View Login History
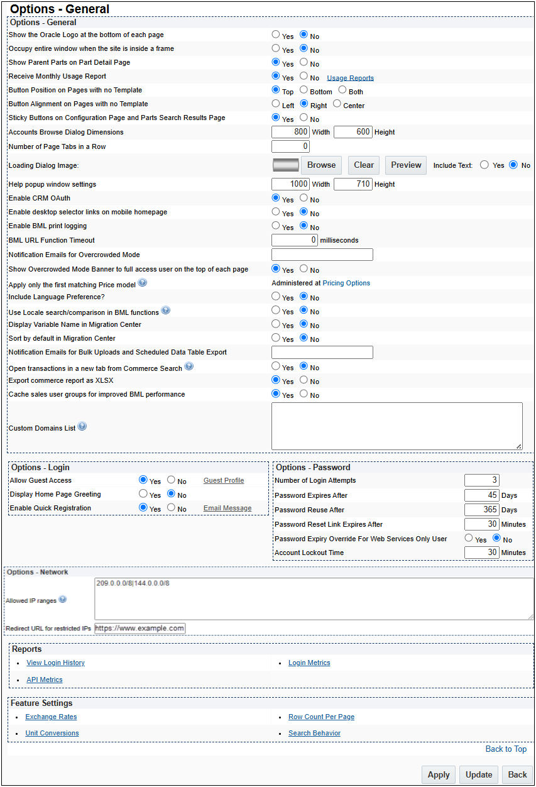Viewport: 536px width, 787px height. 55,663
